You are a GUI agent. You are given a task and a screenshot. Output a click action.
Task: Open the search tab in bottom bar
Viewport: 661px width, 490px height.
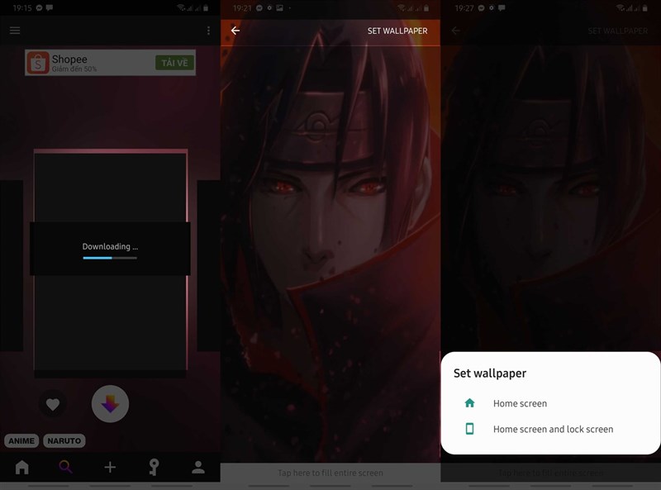[65, 467]
